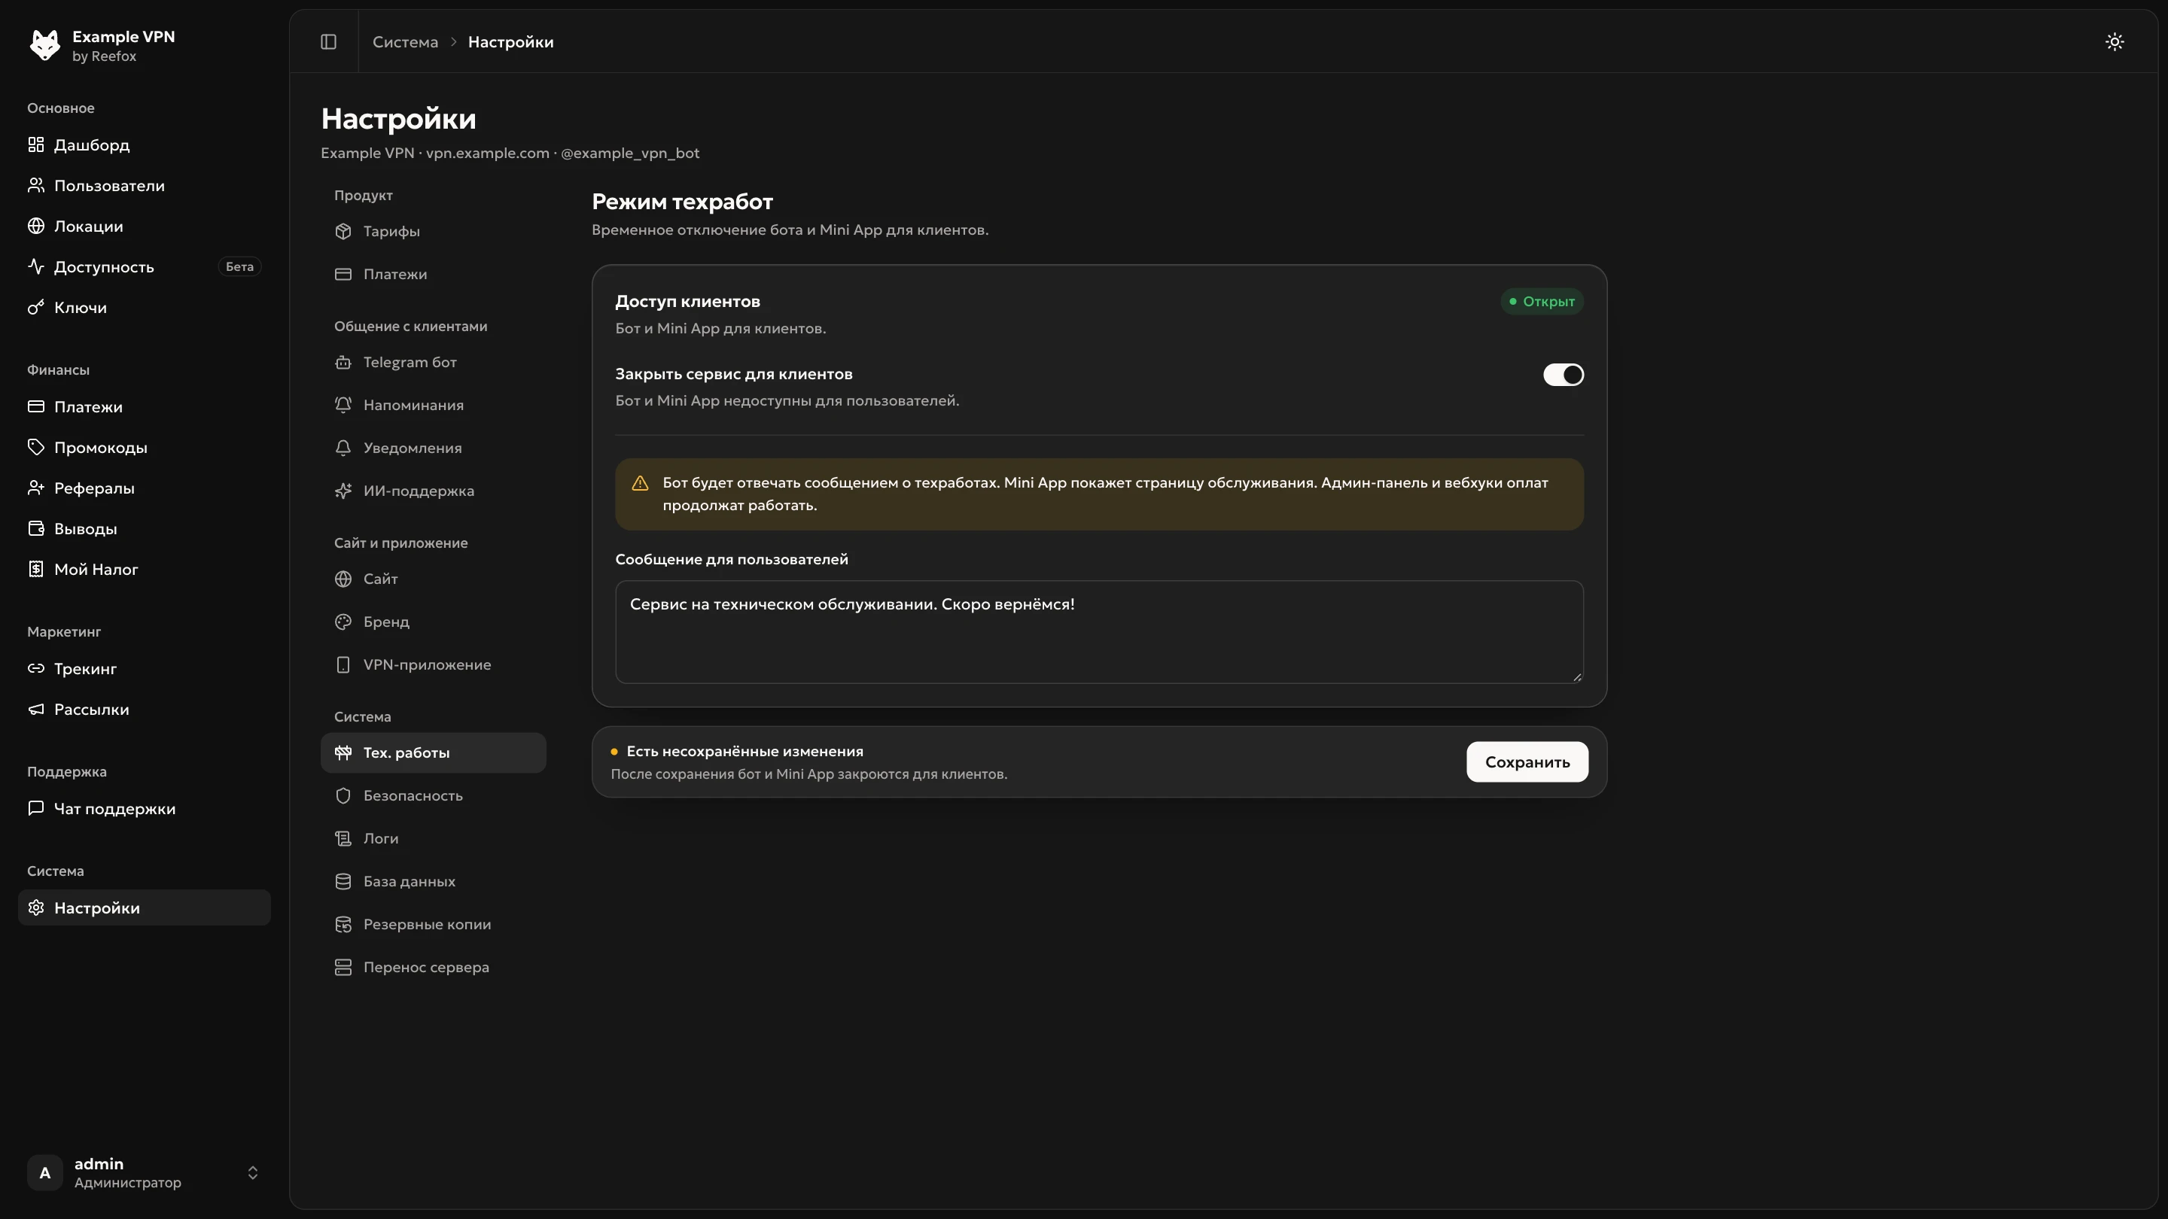
Task: Open the Сайт settings section
Action: pos(434,579)
